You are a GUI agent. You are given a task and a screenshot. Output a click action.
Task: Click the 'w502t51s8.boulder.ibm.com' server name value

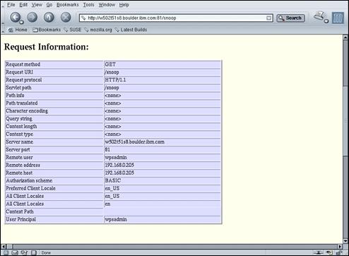pyautogui.click(x=134, y=142)
